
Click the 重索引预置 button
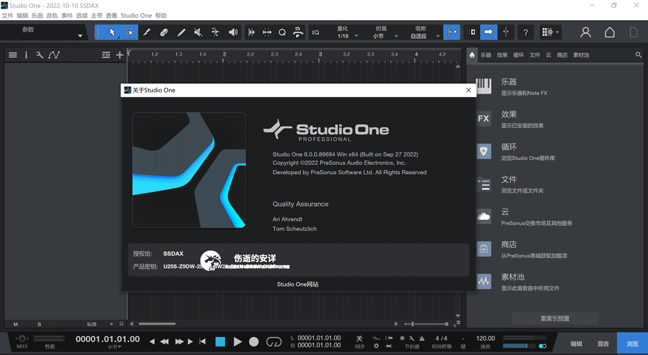(x=555, y=318)
